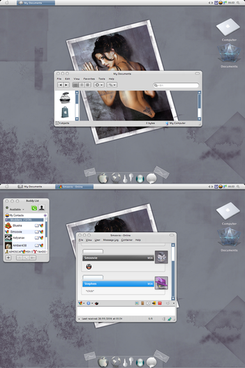Select the first view mode button in My Documents
245x368 pixels.
76,85
